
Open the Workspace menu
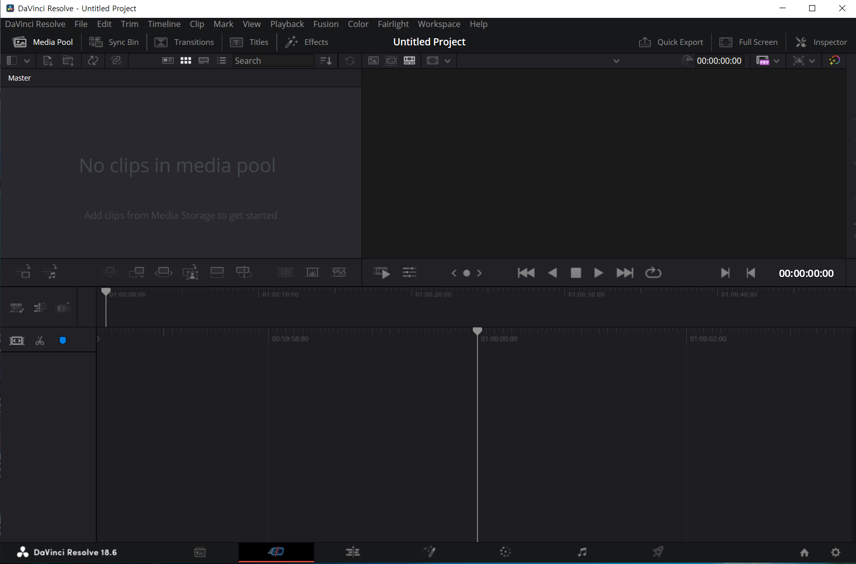(x=439, y=24)
